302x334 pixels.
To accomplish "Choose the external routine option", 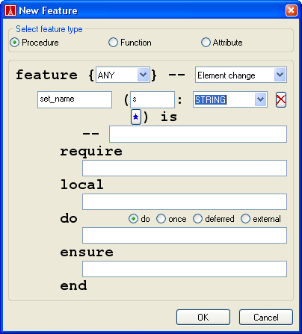I will tap(261, 219).
